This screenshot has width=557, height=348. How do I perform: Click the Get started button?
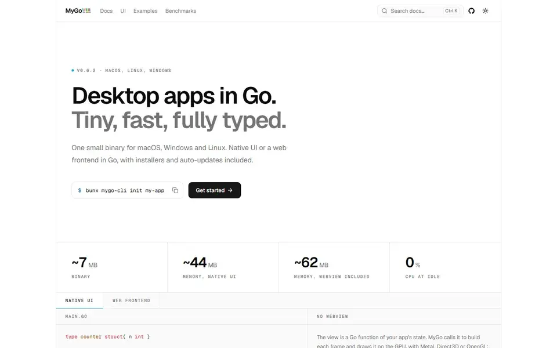click(x=215, y=190)
